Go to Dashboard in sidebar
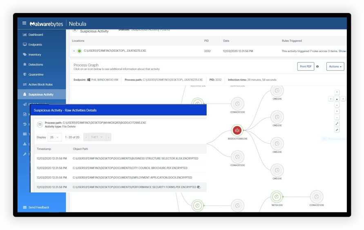Image resolution: width=364 pixels, height=230 pixels. (36, 35)
